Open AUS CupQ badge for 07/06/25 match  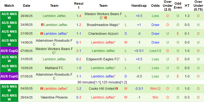(9, 51)
